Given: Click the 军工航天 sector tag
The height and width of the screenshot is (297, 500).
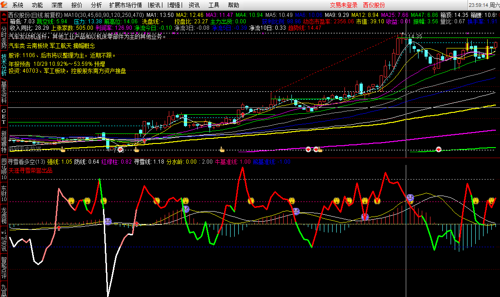Looking at the screenshot, I should (60, 46).
